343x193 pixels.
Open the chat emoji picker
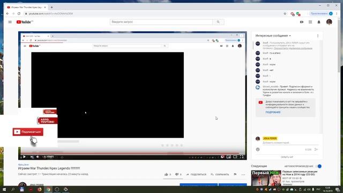pyautogui.click(x=258, y=150)
